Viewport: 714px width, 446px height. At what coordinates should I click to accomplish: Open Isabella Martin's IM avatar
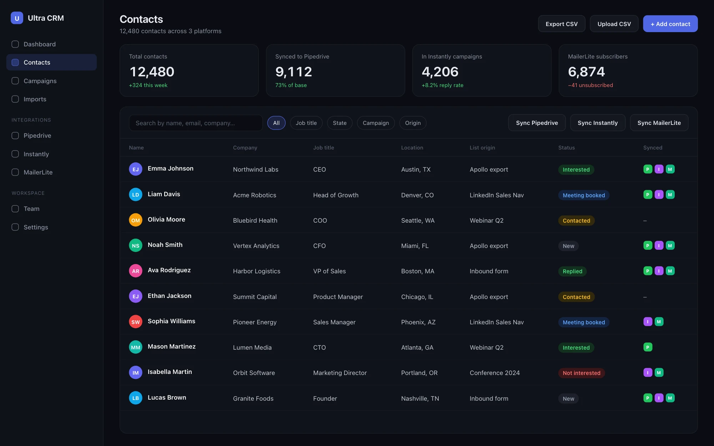tap(136, 372)
